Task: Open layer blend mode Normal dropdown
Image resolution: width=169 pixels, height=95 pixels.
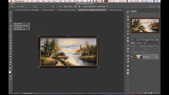Action: [x=137, y=49]
